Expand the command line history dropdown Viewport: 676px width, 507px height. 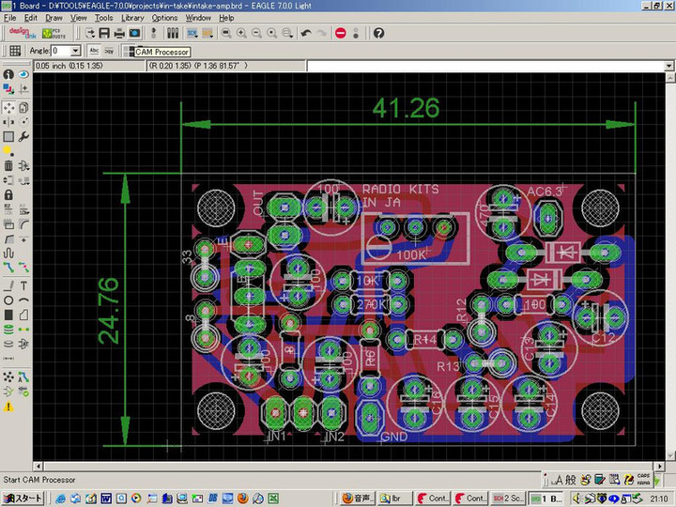pos(668,66)
